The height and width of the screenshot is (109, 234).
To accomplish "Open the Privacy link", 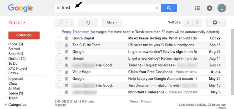I will point(146,101).
